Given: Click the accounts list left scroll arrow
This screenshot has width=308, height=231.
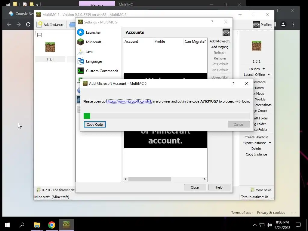Looking at the screenshot, I should [126, 179].
